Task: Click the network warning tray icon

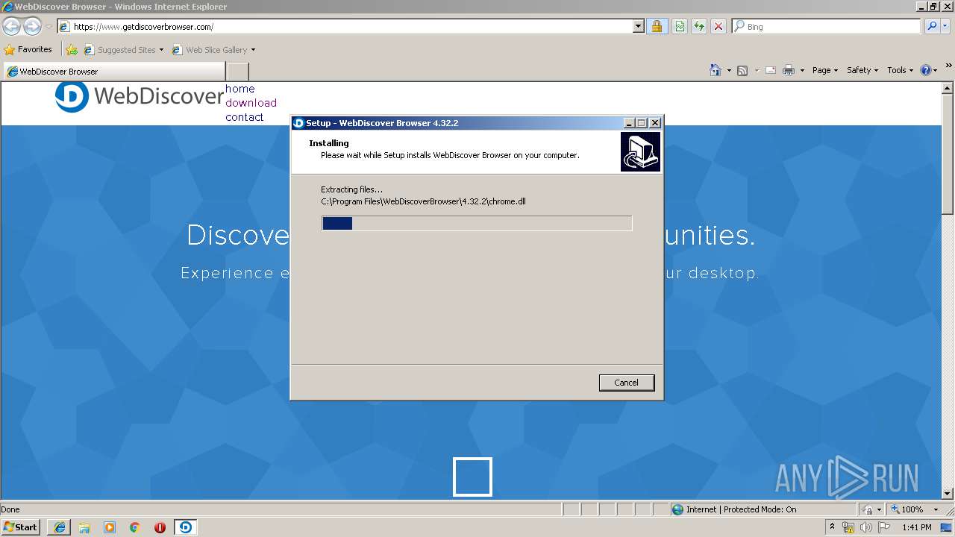Action: (x=848, y=527)
